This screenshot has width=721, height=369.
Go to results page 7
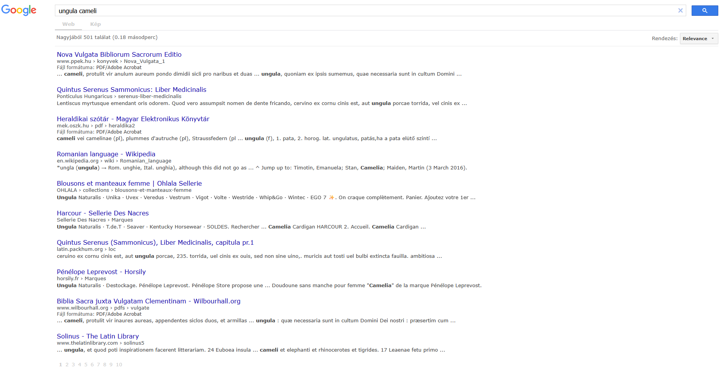[x=98, y=365]
